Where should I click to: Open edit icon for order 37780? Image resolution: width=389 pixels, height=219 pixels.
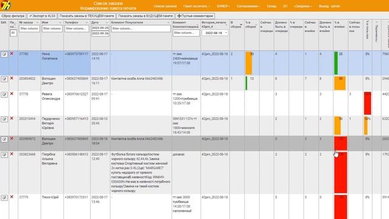(x=4, y=54)
